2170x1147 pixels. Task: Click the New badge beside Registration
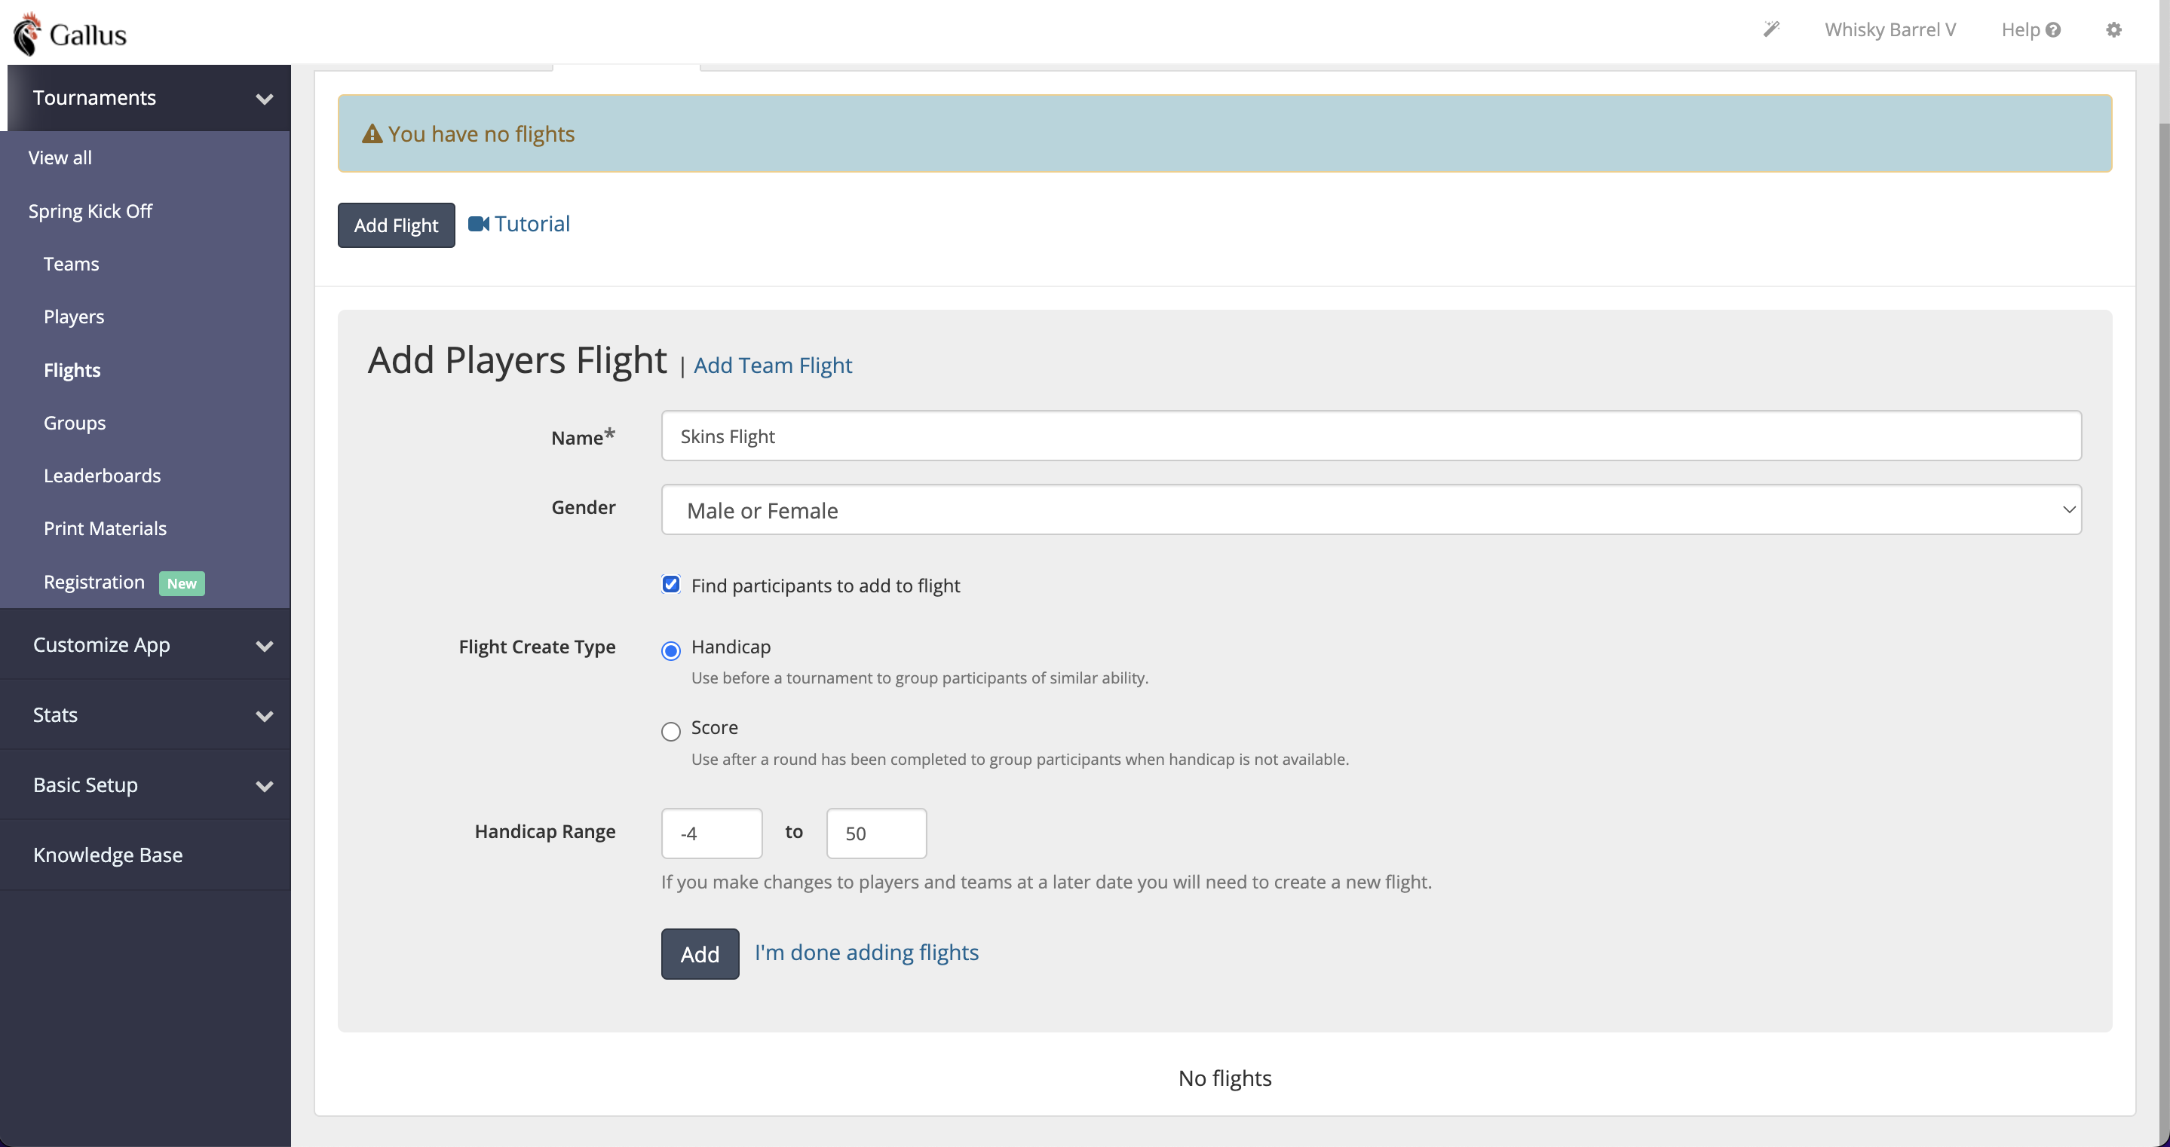click(x=182, y=583)
